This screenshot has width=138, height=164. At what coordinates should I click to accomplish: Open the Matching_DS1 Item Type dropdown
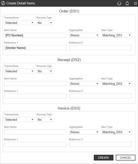click(x=116, y=35)
